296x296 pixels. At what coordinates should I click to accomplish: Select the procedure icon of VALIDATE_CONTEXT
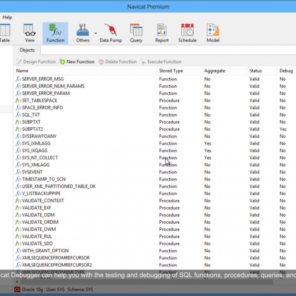tap(18, 201)
